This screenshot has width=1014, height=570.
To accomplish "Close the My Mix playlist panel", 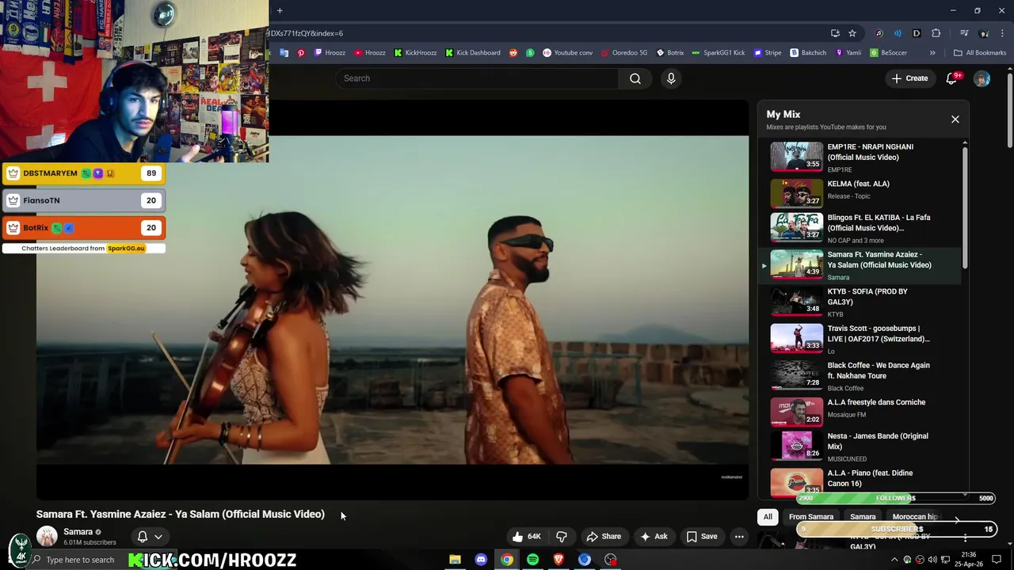I will pyautogui.click(x=955, y=119).
